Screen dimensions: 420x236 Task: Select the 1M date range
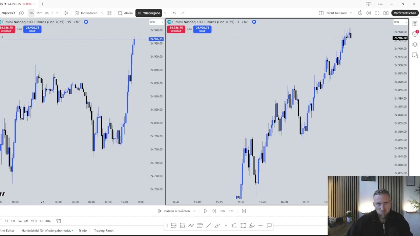coord(13,221)
